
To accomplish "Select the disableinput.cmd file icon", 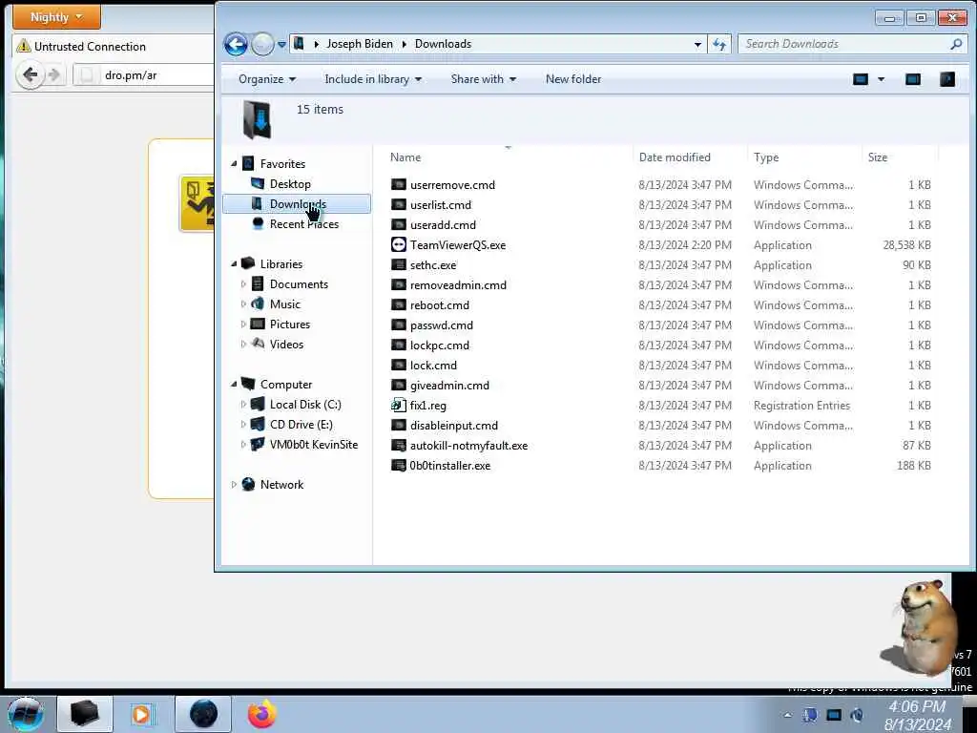I will [x=398, y=425].
